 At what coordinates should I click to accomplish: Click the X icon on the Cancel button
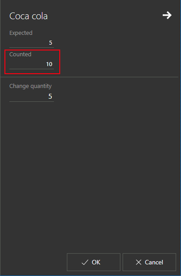tap(139, 262)
